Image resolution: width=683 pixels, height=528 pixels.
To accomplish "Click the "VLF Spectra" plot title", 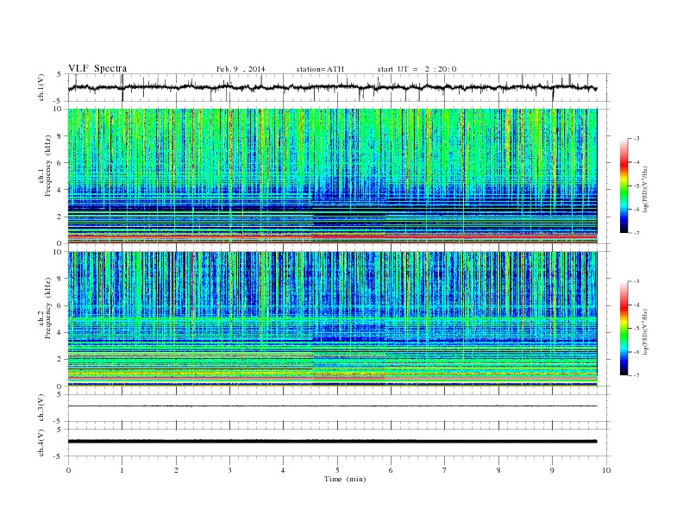I will point(97,68).
